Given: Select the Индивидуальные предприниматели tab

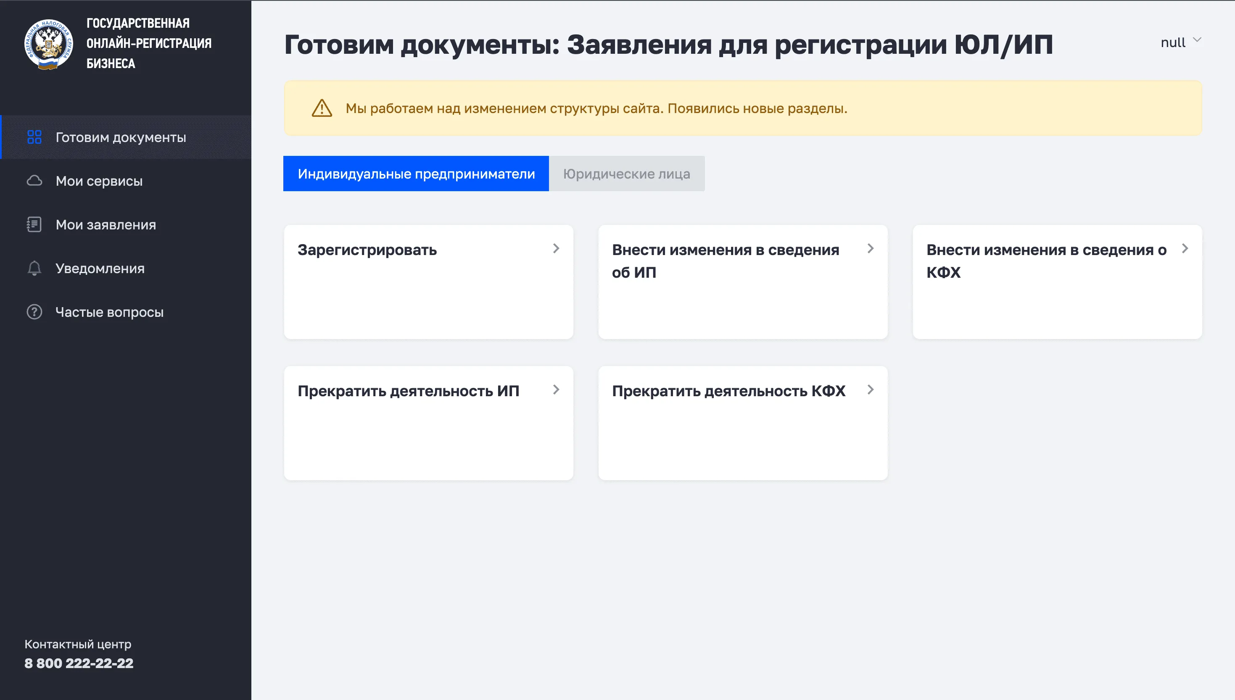Looking at the screenshot, I should [415, 174].
